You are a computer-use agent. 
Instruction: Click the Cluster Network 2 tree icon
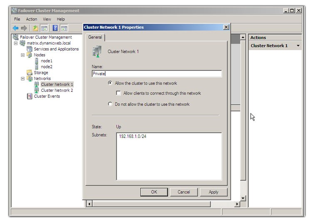(37, 90)
